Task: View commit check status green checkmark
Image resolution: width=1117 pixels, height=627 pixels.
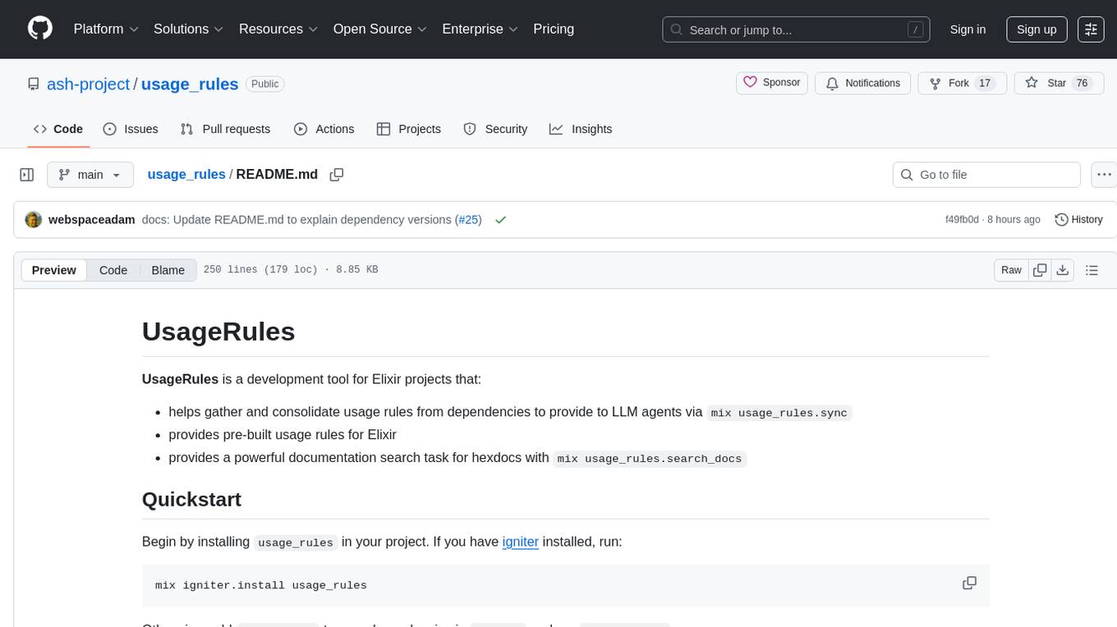Action: 500,220
